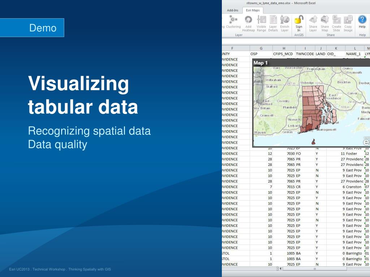Screen dimensions: 370x277
Task: Sign In to ArcGIS
Action: click(299, 23)
